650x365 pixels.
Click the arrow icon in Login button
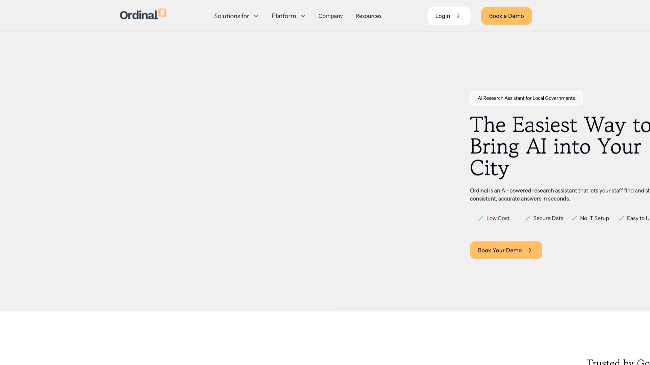(458, 16)
